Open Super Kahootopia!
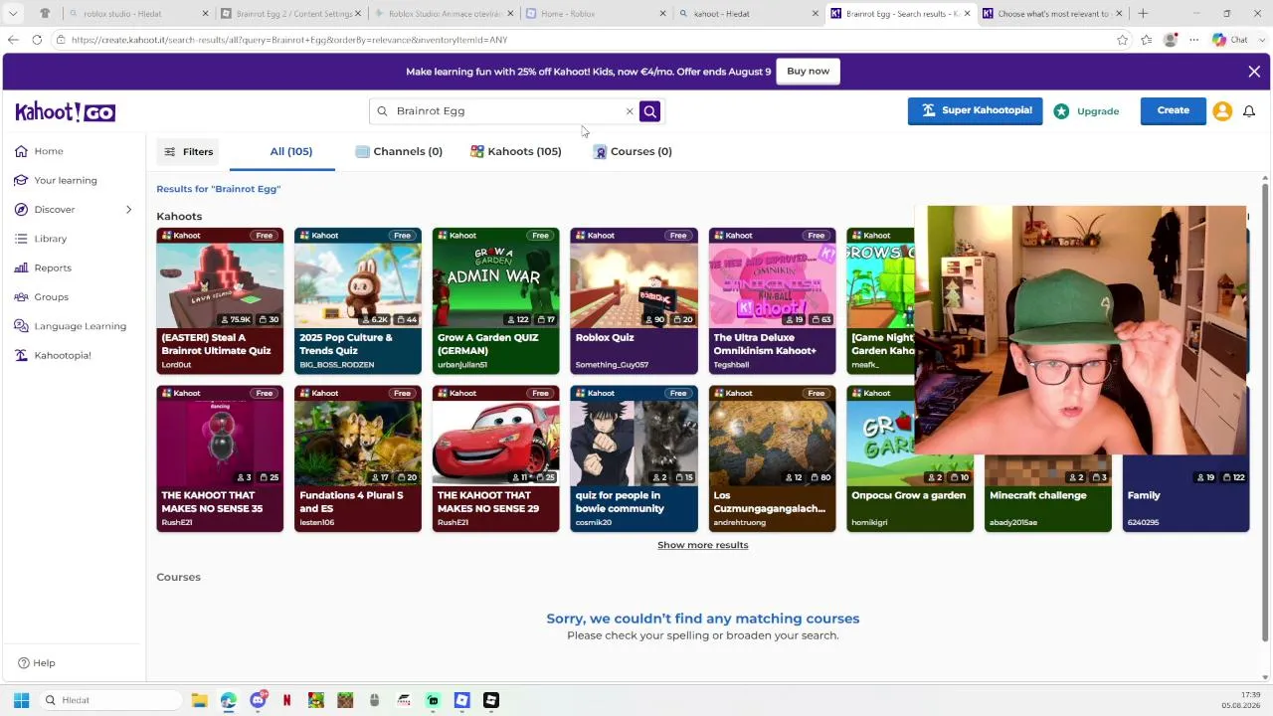 click(975, 111)
